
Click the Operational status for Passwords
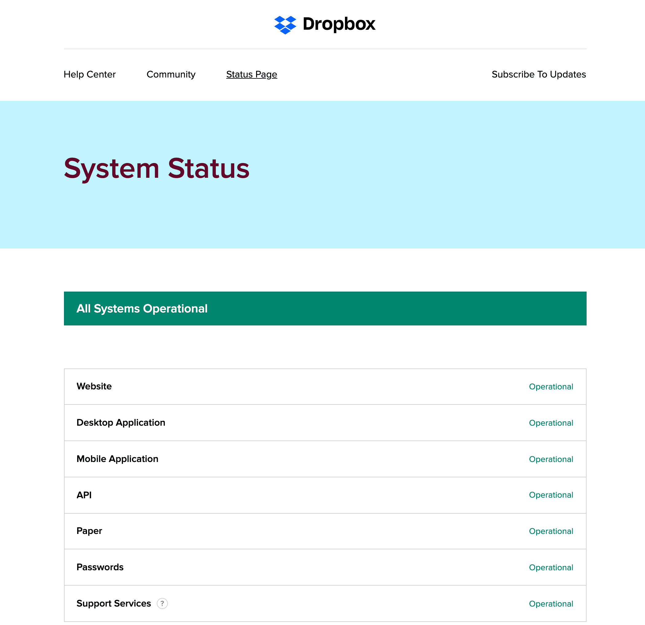point(551,567)
